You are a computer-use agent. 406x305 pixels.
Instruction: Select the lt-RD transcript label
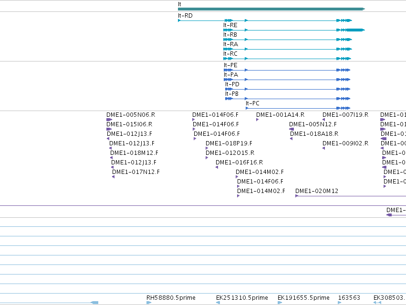click(185, 16)
